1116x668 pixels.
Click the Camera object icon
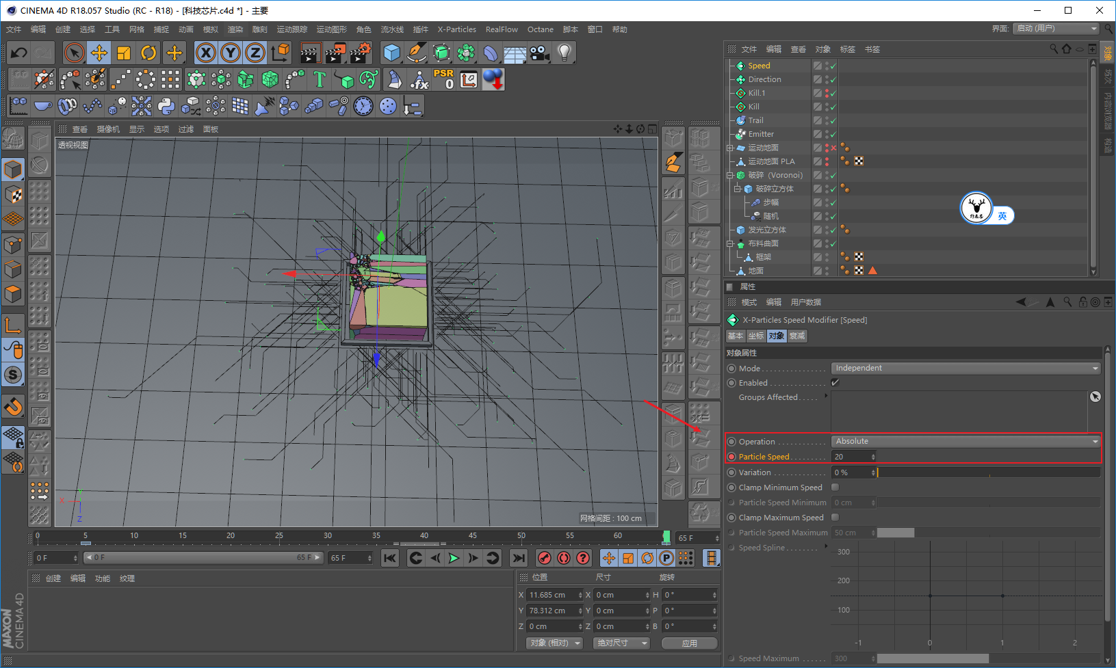(x=540, y=53)
